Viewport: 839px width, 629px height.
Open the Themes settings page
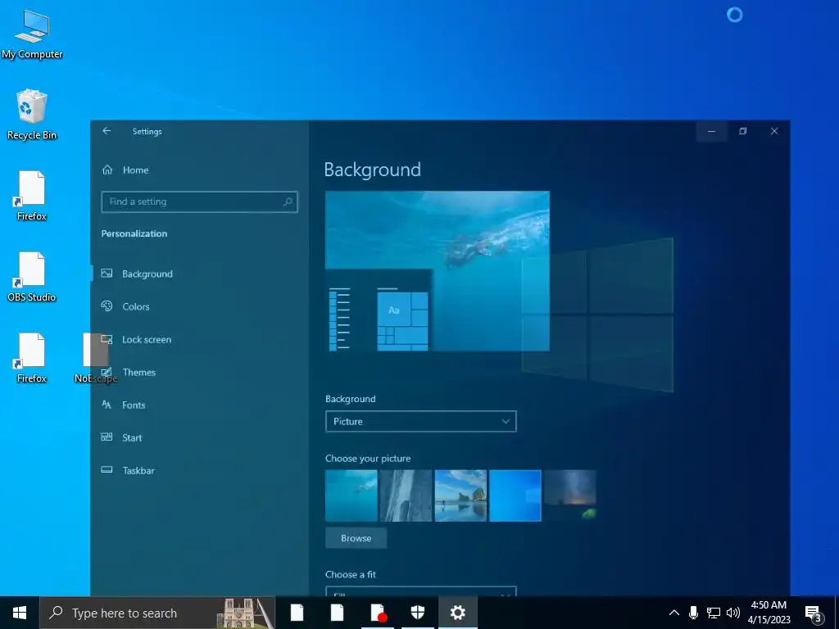[138, 373]
